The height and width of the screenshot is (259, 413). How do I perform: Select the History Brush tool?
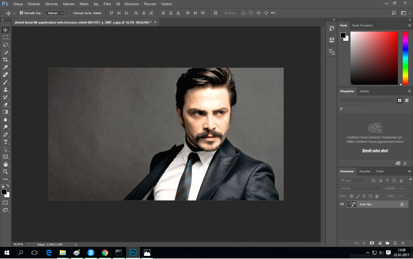(5, 97)
